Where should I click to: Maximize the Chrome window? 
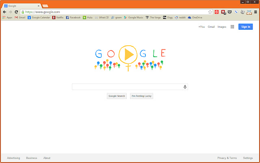(248, 2)
